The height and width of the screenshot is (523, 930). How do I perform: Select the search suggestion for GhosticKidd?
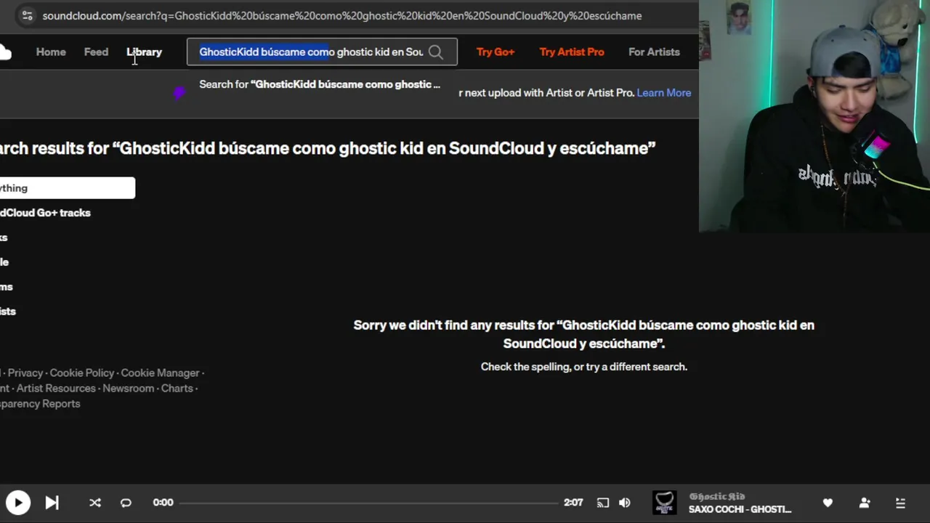(320, 84)
